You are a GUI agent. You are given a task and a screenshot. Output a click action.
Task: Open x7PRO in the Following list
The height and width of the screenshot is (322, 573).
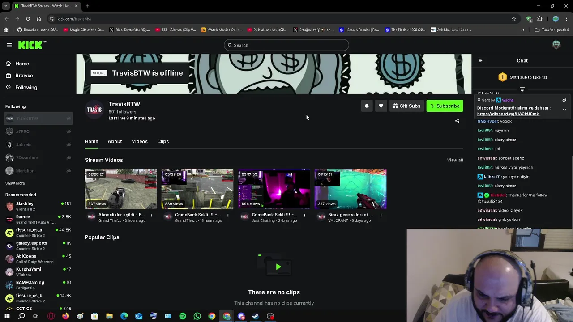coord(38,131)
